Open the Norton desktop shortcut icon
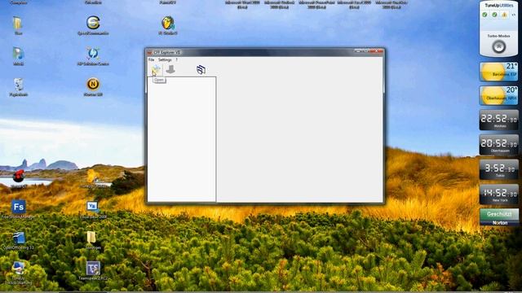The width and height of the screenshot is (522, 293). pos(93,84)
